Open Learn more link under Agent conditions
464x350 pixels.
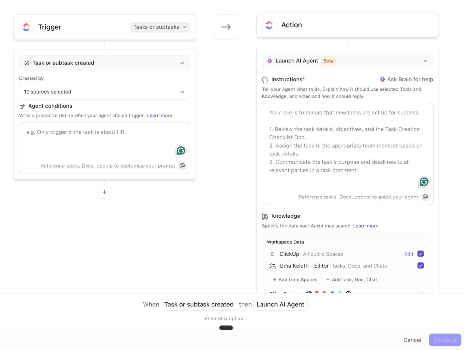click(x=159, y=115)
